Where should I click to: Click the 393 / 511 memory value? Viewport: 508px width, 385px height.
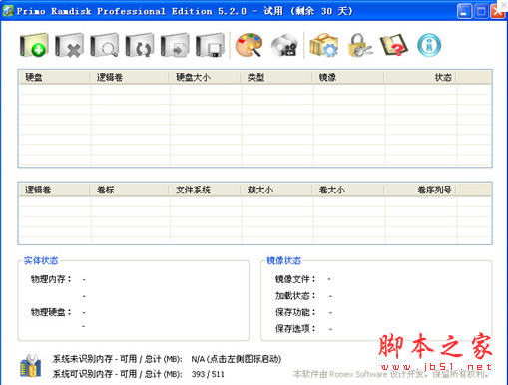tap(208, 374)
